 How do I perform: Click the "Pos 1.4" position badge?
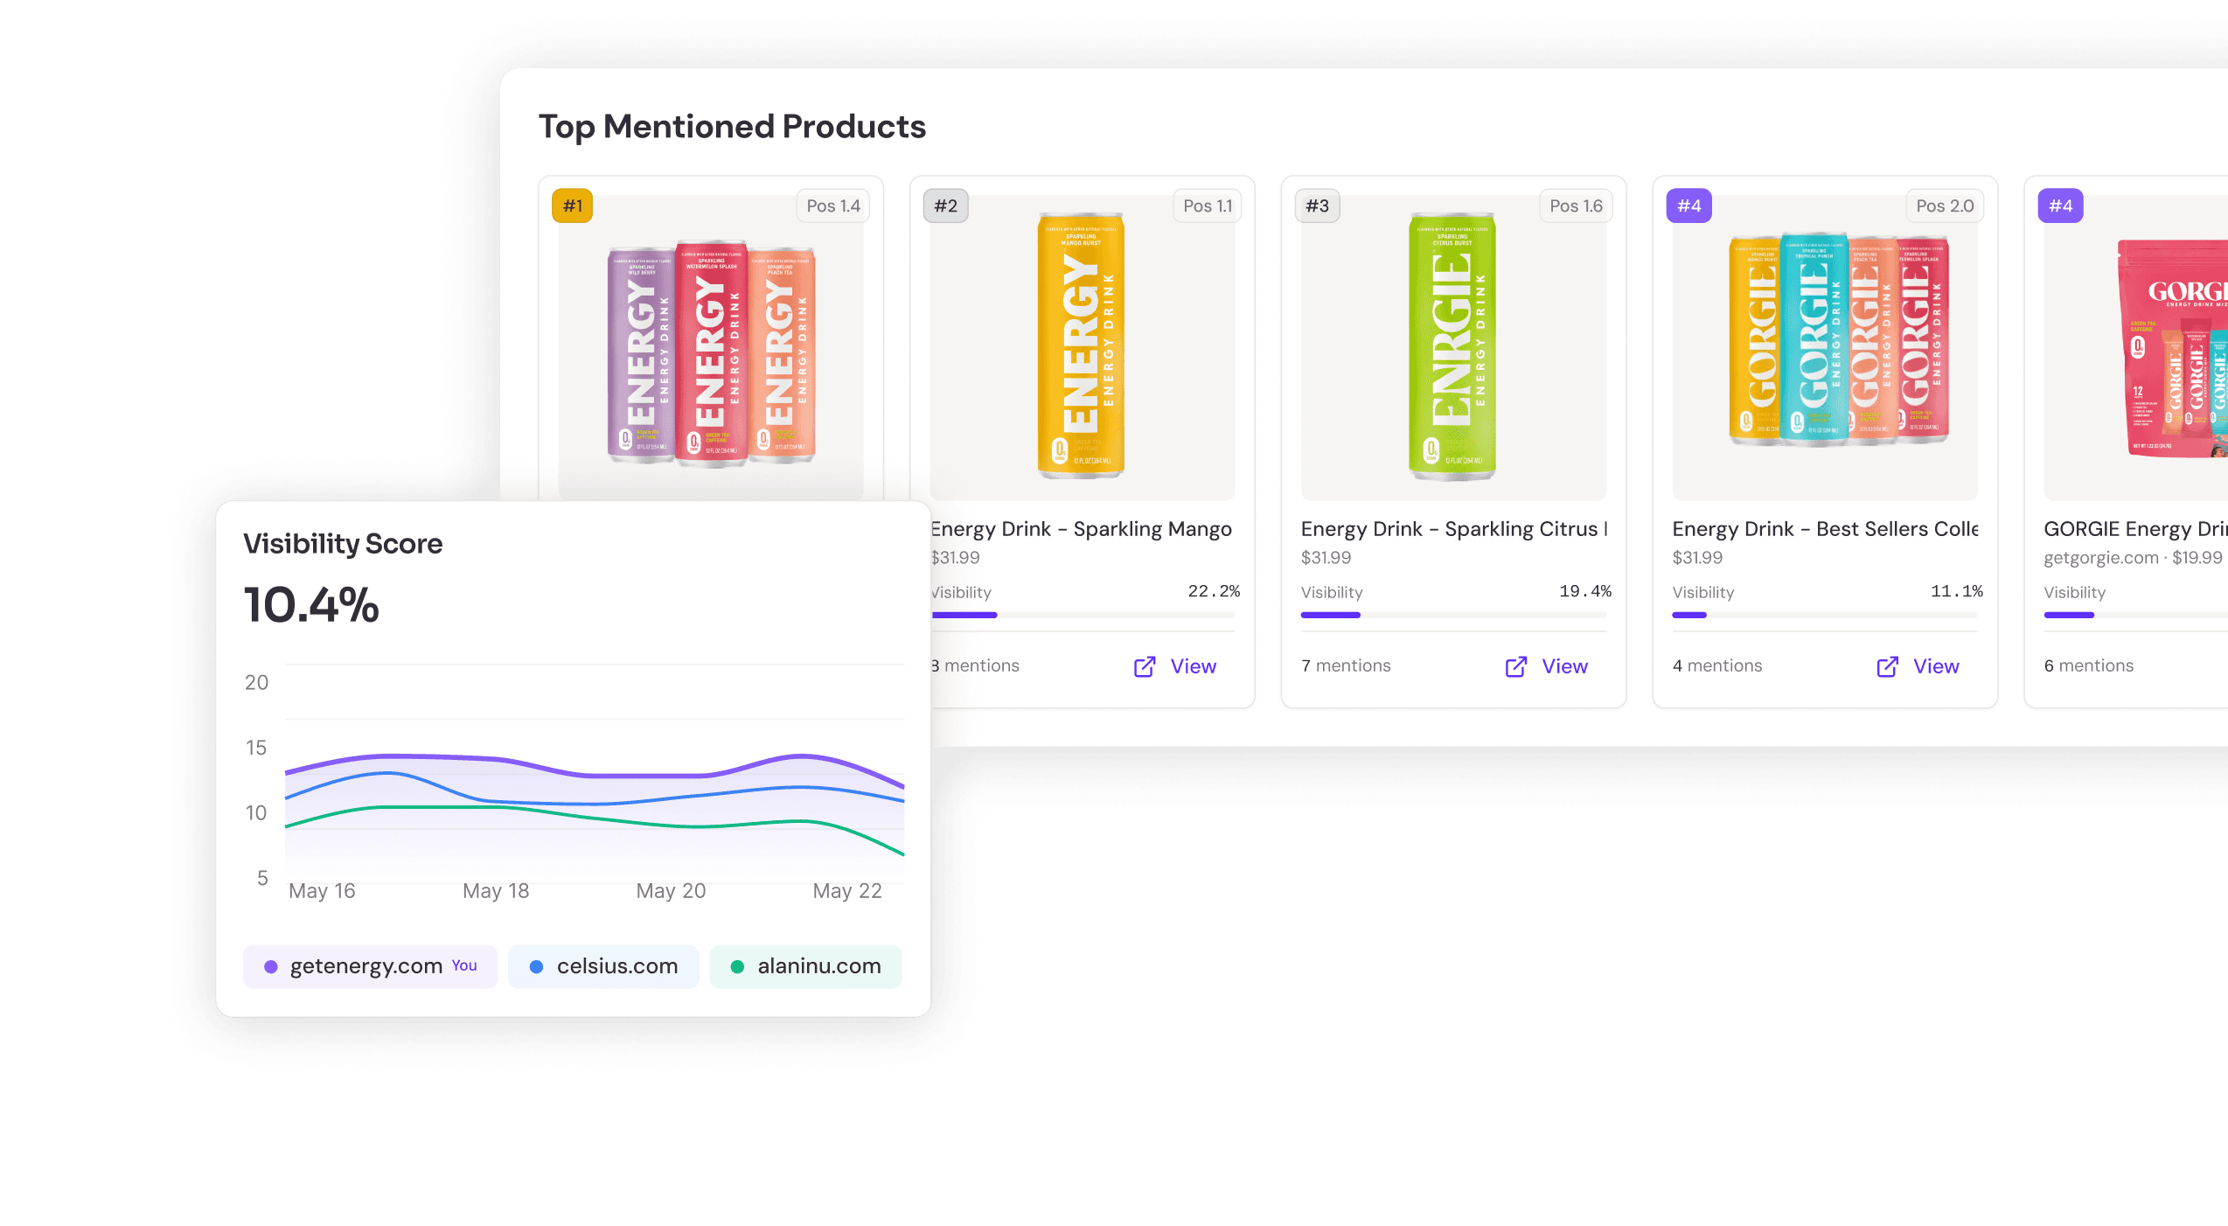click(833, 206)
